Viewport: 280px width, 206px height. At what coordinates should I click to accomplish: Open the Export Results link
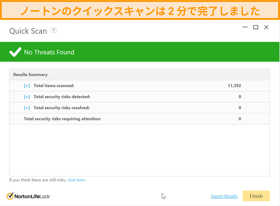pos(224,196)
